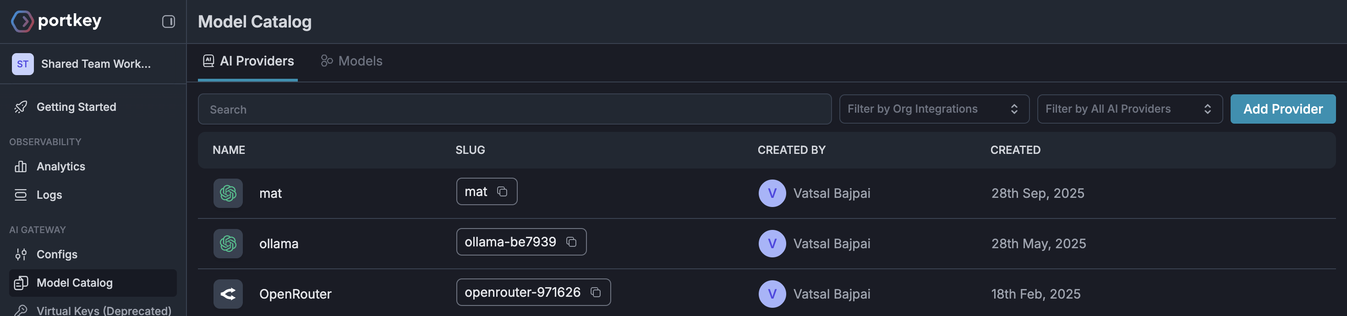Open Logs in the sidebar
The width and height of the screenshot is (1347, 316).
click(49, 195)
